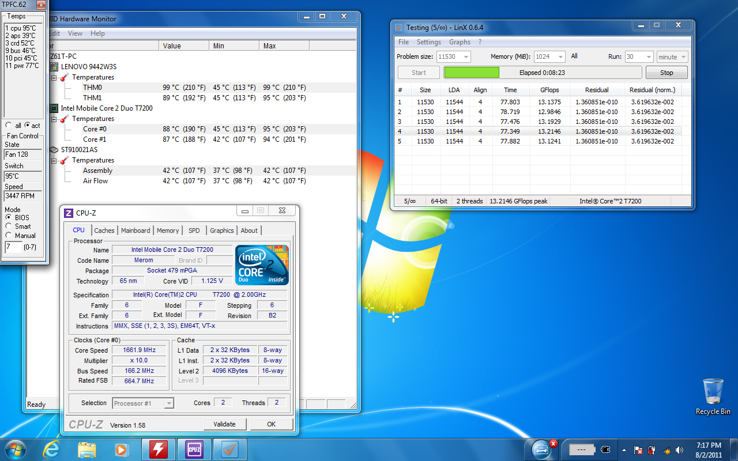Switch to LinX via its checkmark taskbar icon
738x461 pixels.
tap(230, 449)
